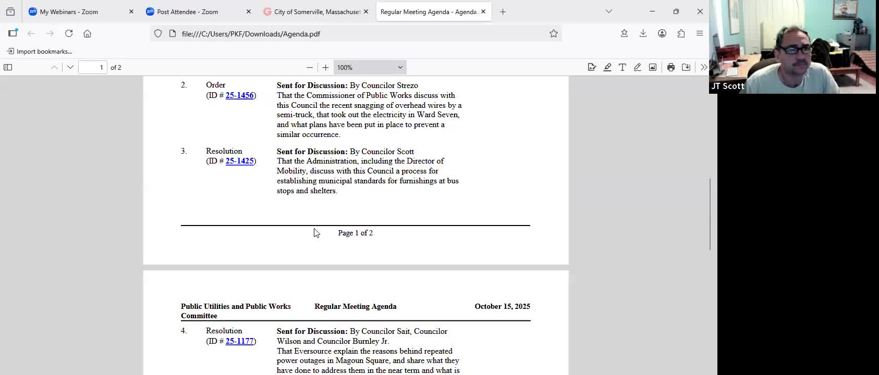879x375 pixels.
Task: Go to next PDF page
Action: [x=70, y=67]
